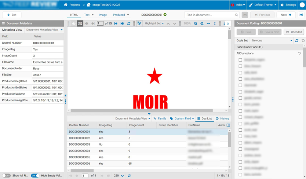Click the Exit button
The height and width of the screenshot is (179, 306).
[x=12, y=15]
